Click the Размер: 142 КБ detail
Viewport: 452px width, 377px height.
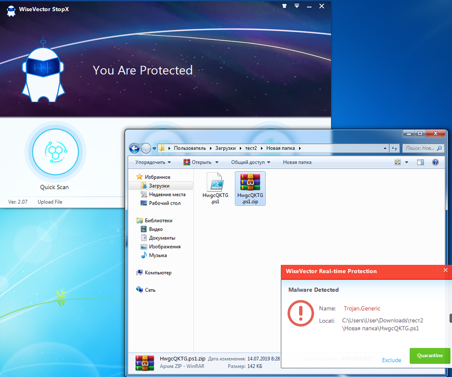(245, 366)
